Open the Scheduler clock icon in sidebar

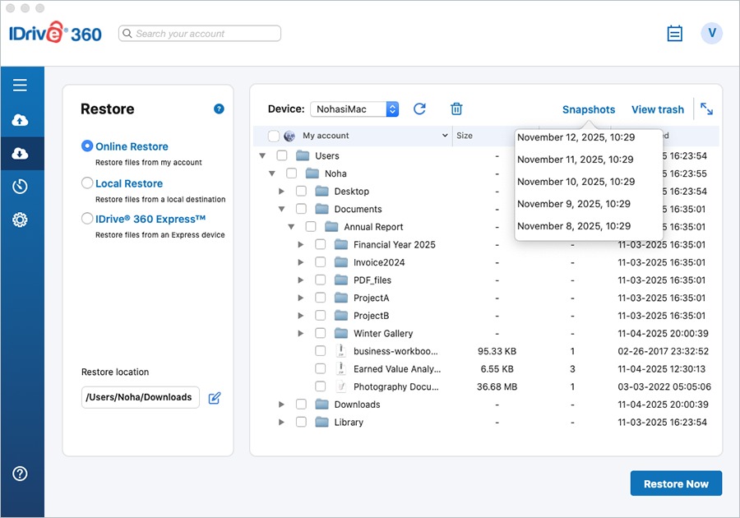pyautogui.click(x=20, y=187)
